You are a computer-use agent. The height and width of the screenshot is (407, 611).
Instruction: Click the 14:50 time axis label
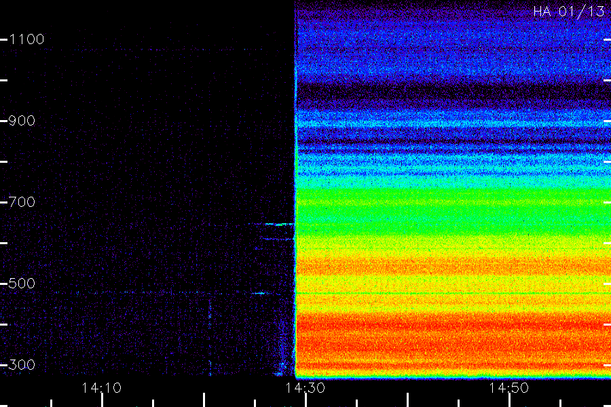pyautogui.click(x=509, y=388)
